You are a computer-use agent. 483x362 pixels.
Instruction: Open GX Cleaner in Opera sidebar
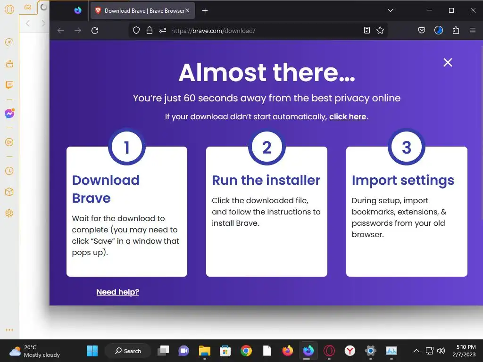pos(9,64)
